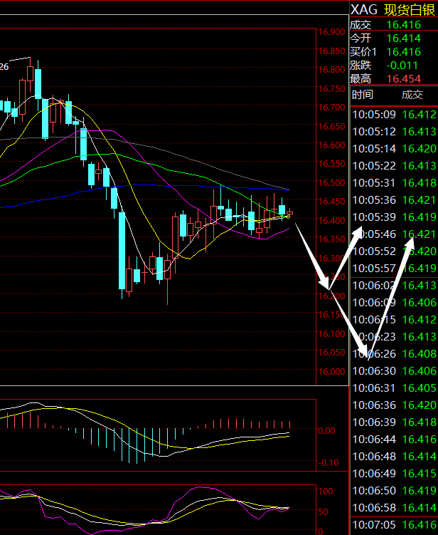Image resolution: width=438 pixels, height=535 pixels.
Task: Click the 时间 column header
Action: click(x=362, y=95)
